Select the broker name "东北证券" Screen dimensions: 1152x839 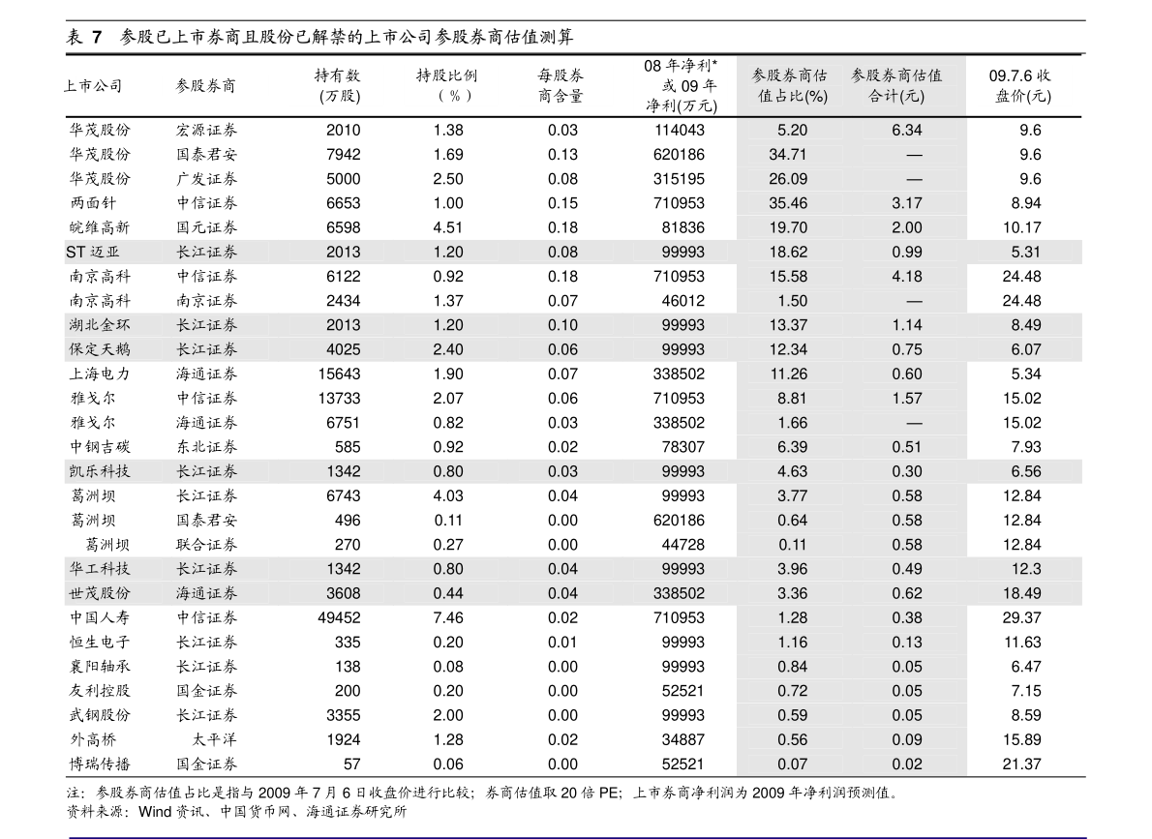point(206,447)
